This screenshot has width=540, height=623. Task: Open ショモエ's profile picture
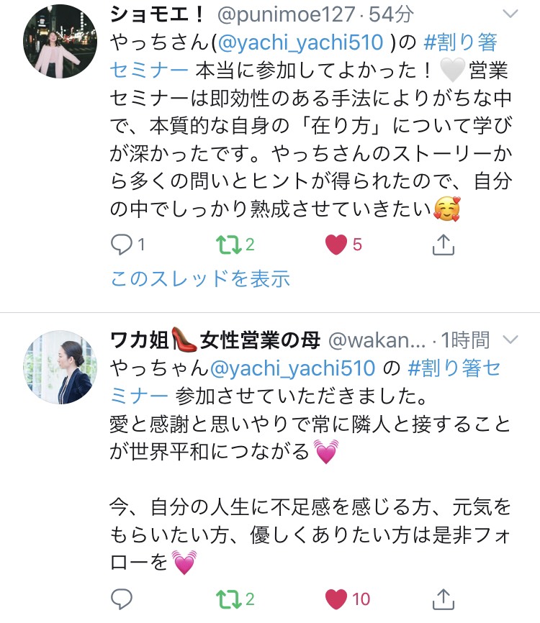click(x=60, y=41)
